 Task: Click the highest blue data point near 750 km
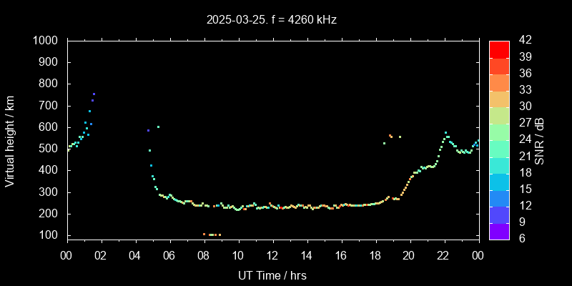94,94
